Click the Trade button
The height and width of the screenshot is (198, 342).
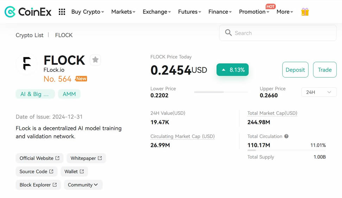pos(324,70)
